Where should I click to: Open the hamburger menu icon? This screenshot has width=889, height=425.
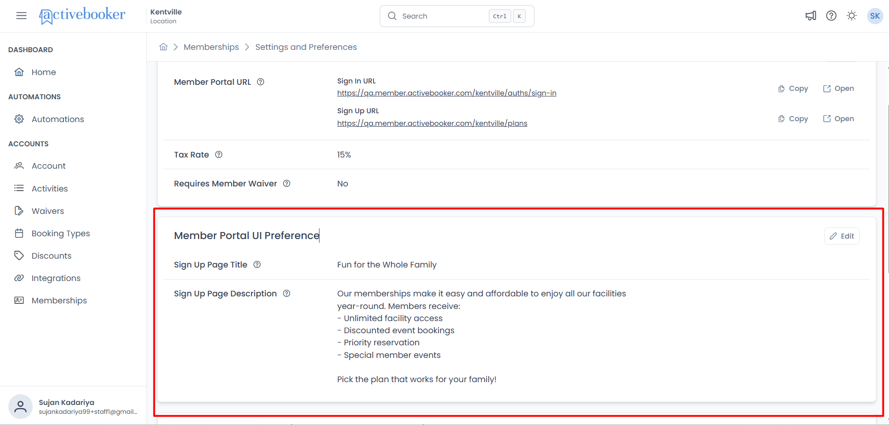(x=21, y=16)
